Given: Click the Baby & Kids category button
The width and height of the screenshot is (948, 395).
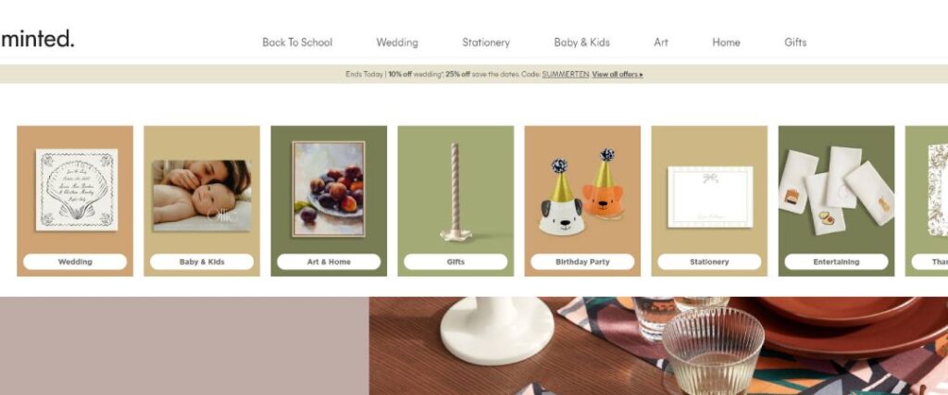Looking at the screenshot, I should click(x=202, y=262).
